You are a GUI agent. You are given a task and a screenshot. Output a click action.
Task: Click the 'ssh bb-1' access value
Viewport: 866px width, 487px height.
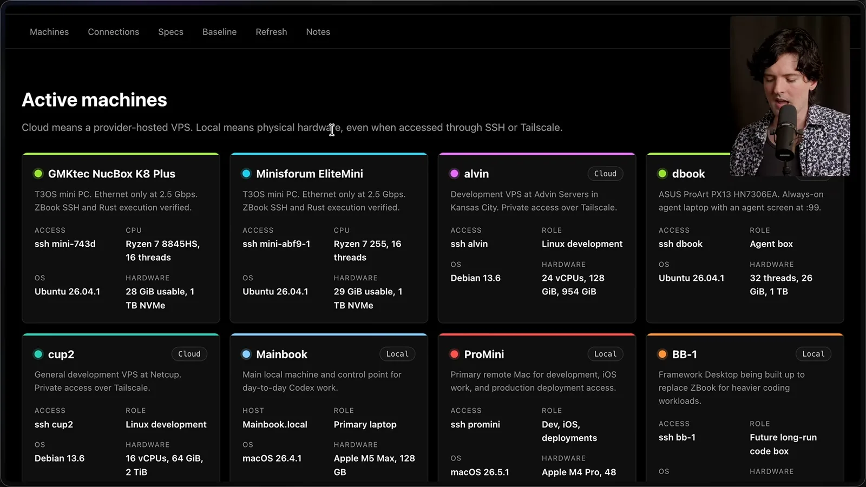click(677, 438)
